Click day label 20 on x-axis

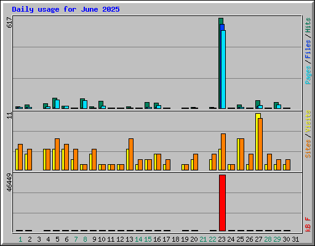coord(194,239)
